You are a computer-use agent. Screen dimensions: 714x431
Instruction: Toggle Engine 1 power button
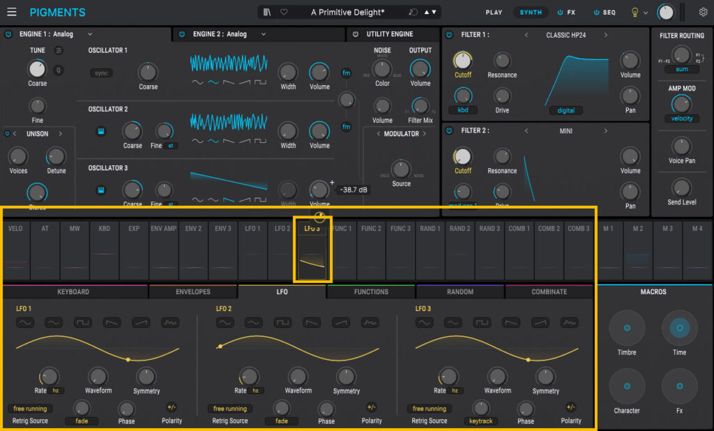pos(8,34)
